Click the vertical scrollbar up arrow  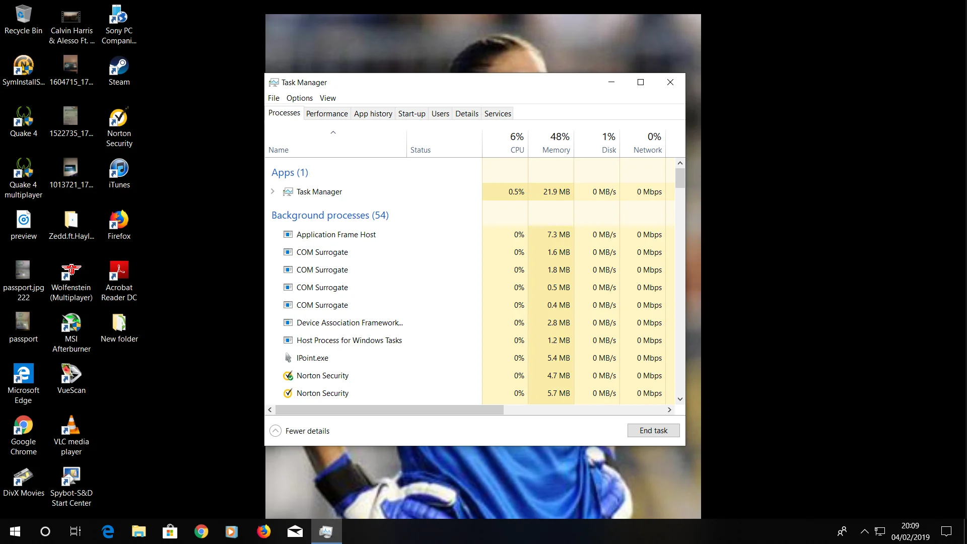[680, 163]
